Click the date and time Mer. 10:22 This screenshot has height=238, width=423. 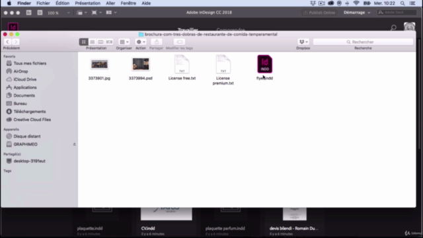tap(385, 3)
